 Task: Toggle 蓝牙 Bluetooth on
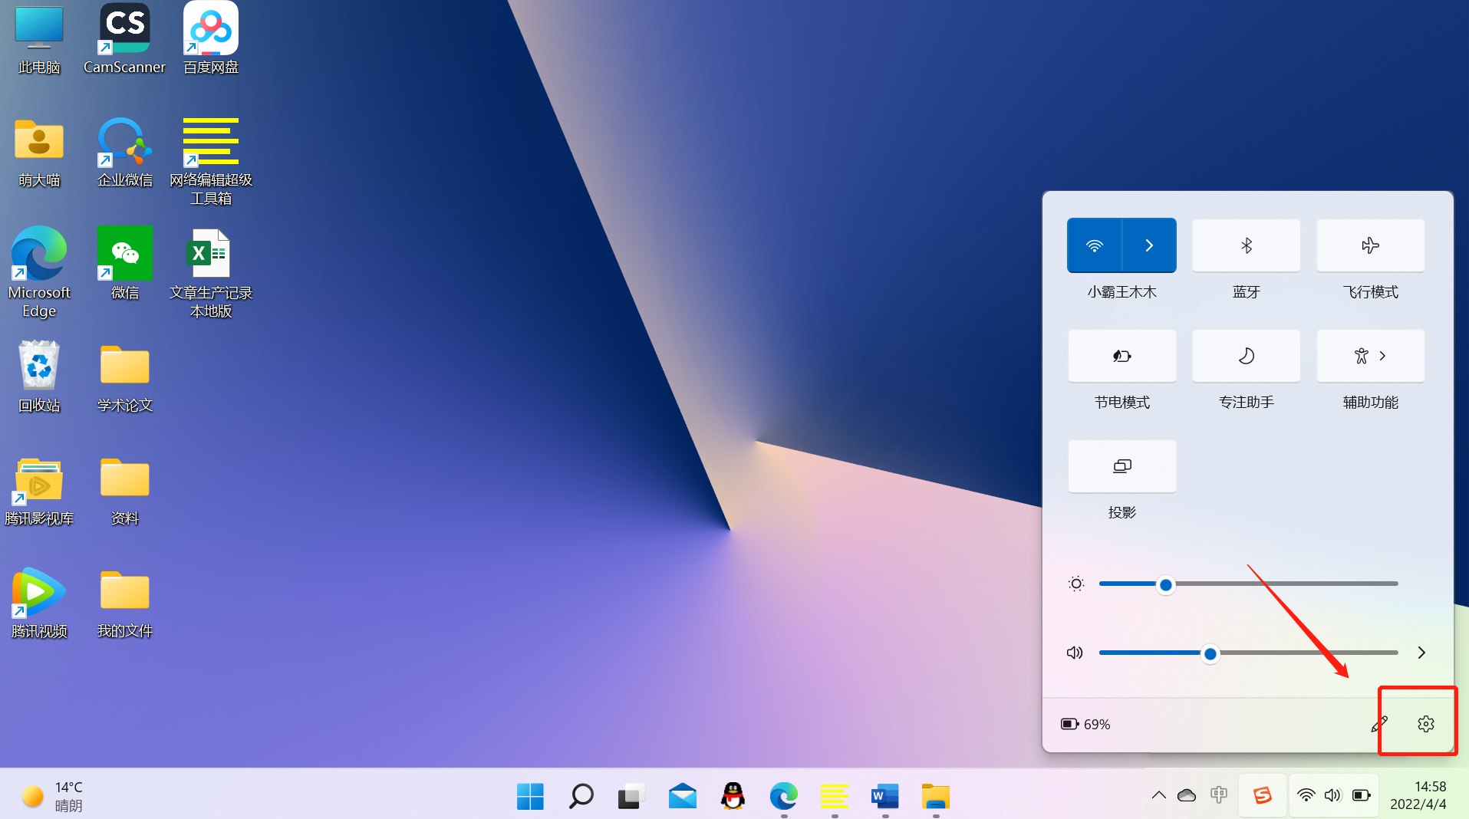[1246, 245]
